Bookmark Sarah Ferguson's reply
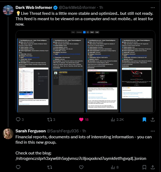The height and width of the screenshot is (172, 161). point(144,167)
